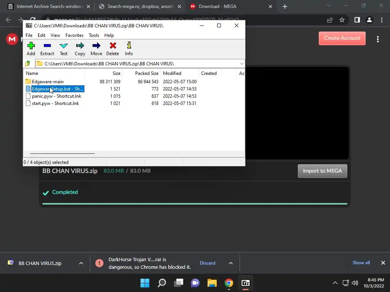Click Chrome's share page icon
The image size is (390, 292).
[330, 20]
